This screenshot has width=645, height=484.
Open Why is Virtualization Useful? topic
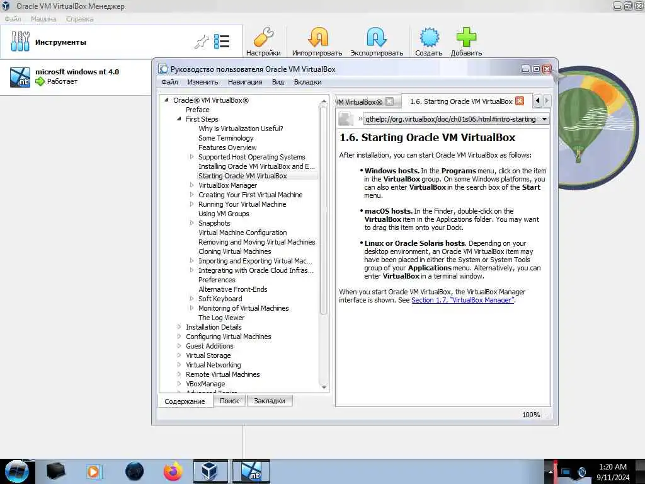(x=241, y=129)
